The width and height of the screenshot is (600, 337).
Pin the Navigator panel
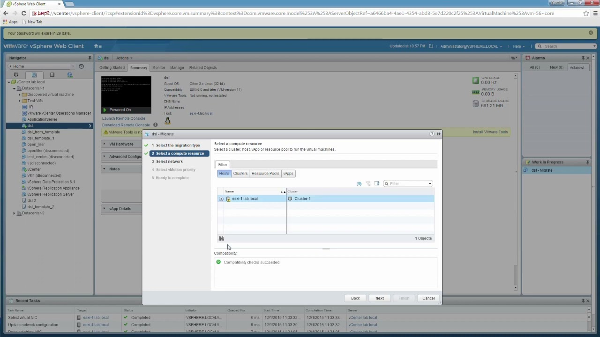90,58
